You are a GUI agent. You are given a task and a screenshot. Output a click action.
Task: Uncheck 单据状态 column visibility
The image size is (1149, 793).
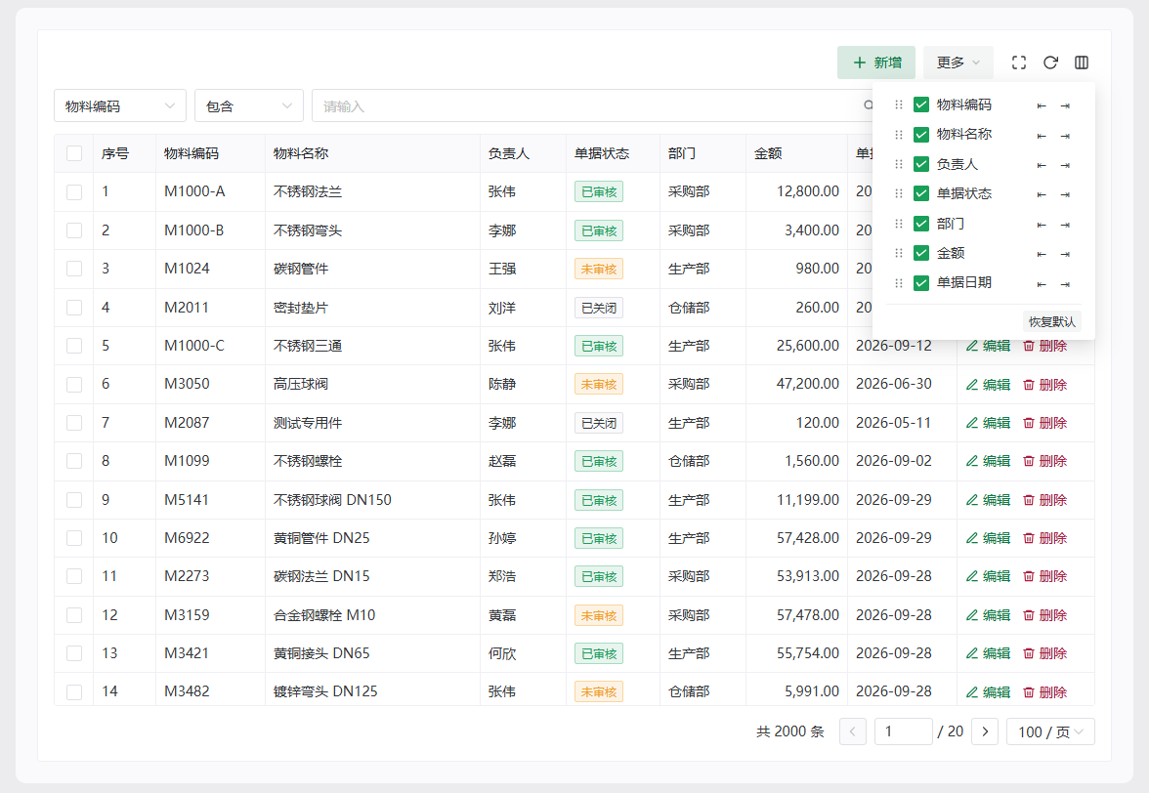point(921,193)
